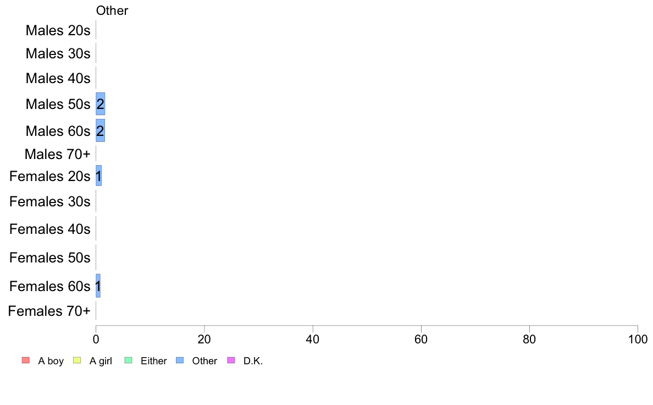Click the blue Other legend swatch

tap(179, 360)
